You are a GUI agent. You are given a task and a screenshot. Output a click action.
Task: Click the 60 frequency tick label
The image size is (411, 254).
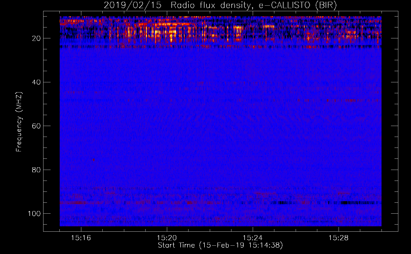point(36,126)
